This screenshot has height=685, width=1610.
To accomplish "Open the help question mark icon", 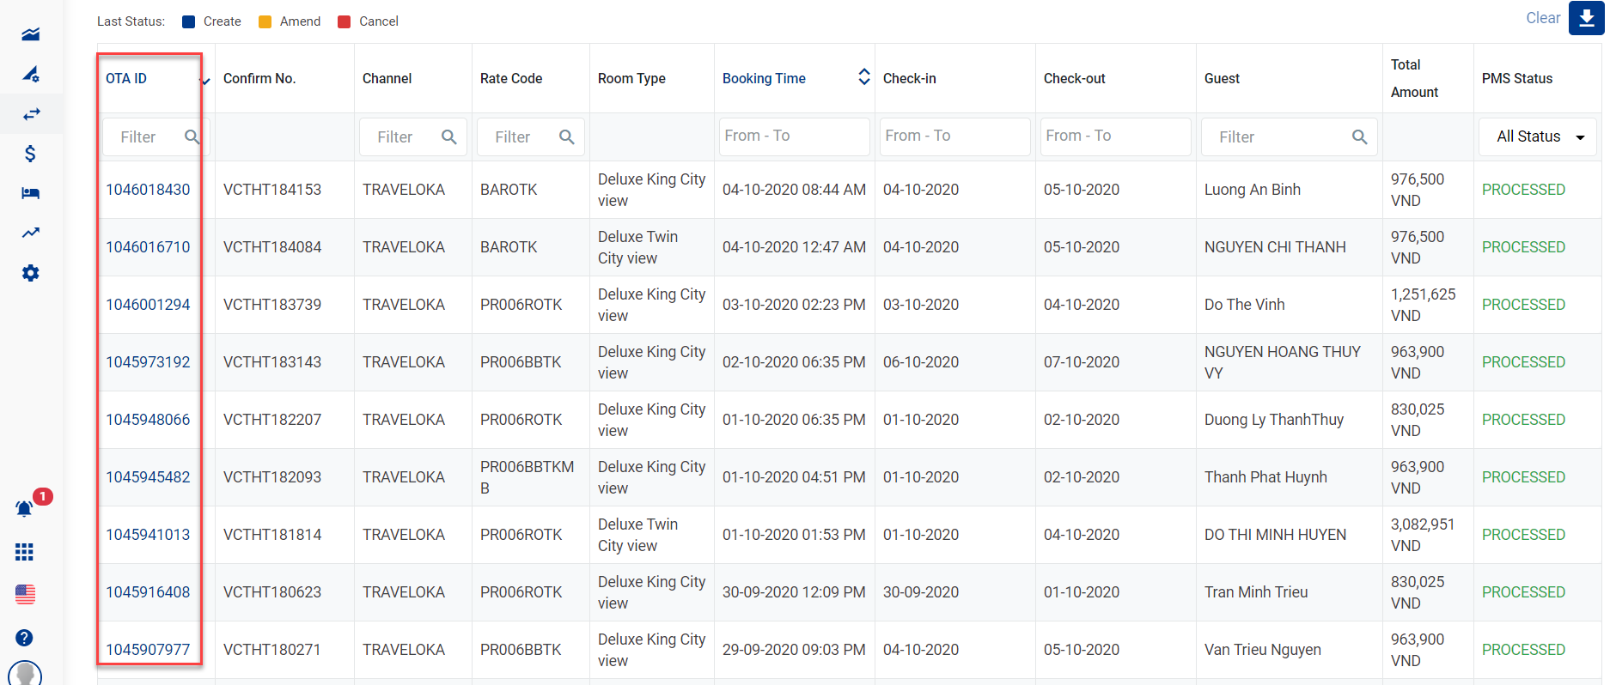I will [x=25, y=638].
